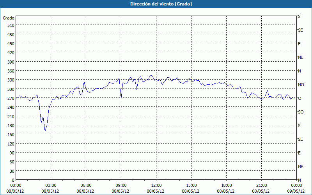Click the 'SE' compass label aligned with 480
This screenshot has width=312, height=195.
click(x=300, y=30)
